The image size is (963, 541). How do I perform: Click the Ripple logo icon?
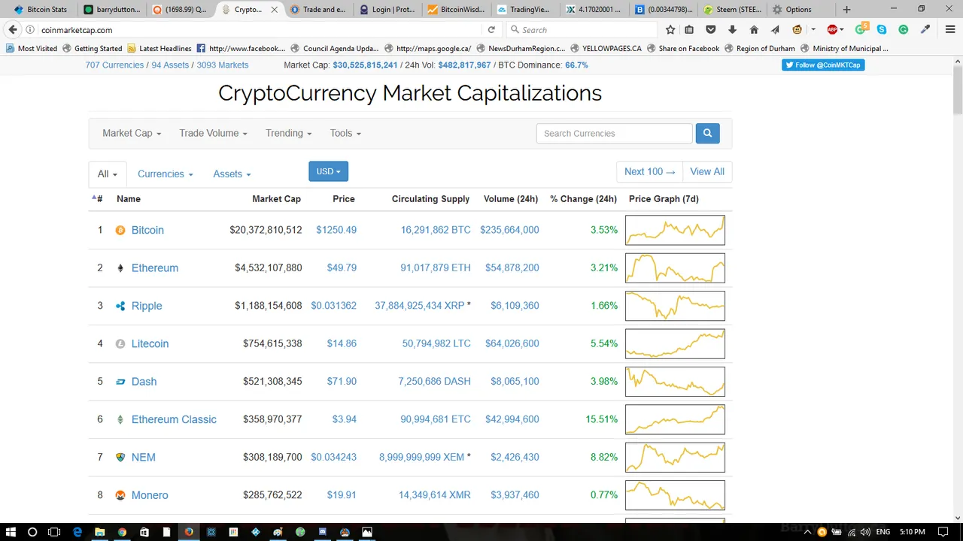tap(120, 306)
